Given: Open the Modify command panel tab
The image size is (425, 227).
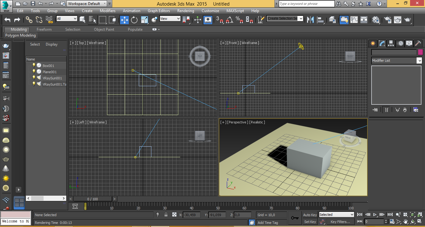Looking at the screenshot, I should 382,43.
